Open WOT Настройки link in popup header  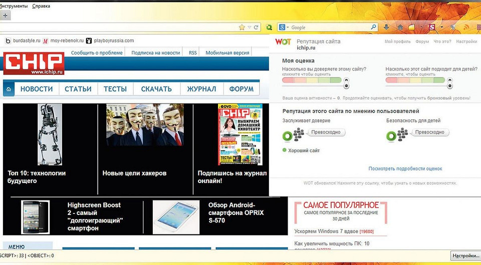point(466,41)
